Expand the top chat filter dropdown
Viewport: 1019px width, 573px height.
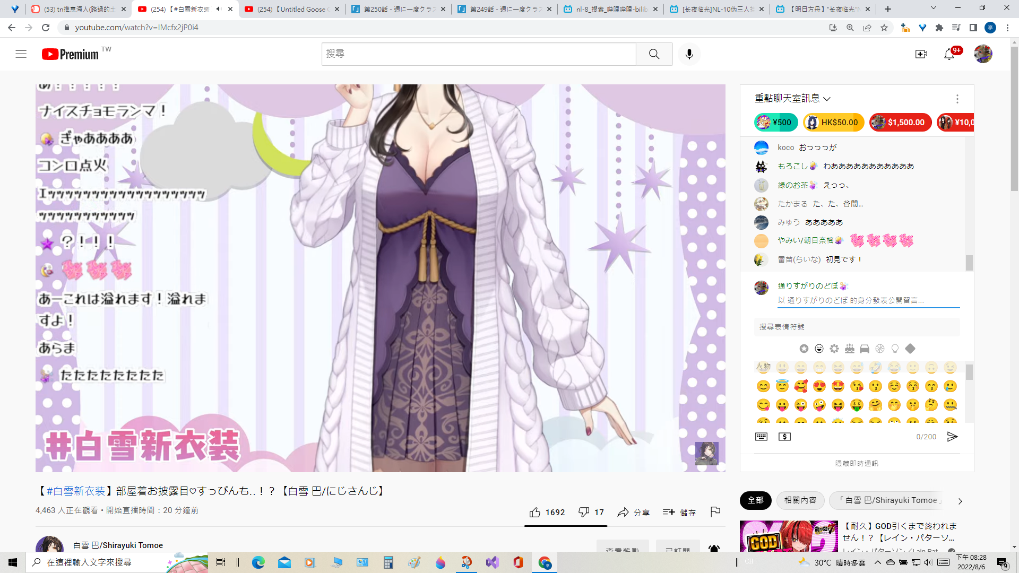(x=792, y=99)
